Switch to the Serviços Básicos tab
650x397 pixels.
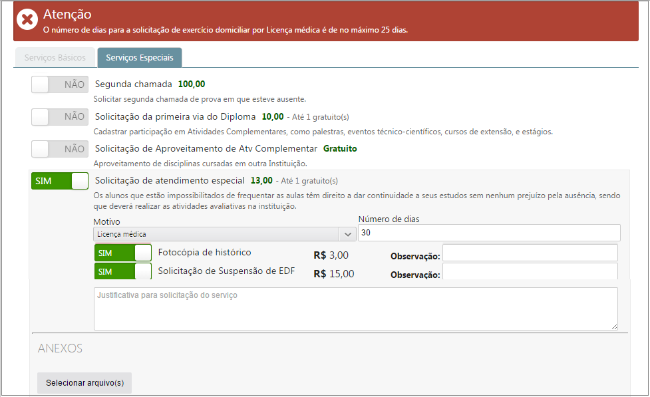tap(55, 57)
